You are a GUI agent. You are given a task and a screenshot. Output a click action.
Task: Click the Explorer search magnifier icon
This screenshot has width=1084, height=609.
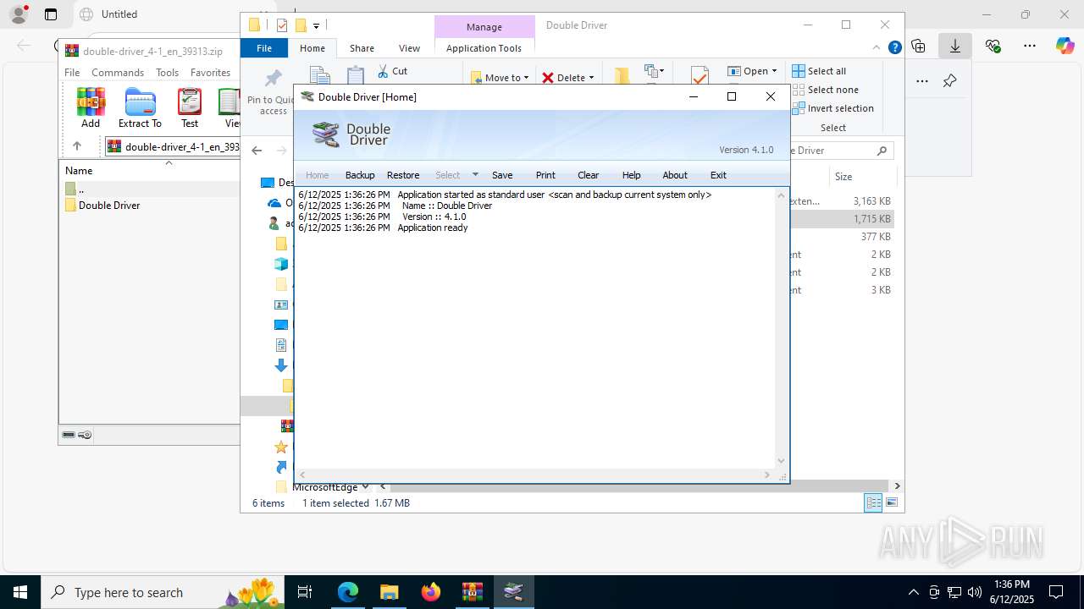(x=882, y=151)
